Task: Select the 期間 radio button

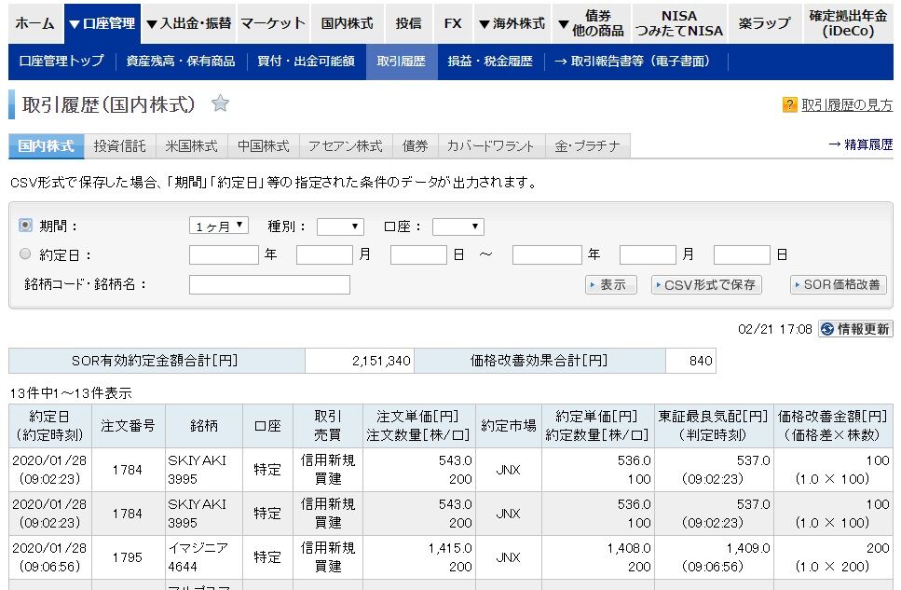Action: [x=25, y=225]
